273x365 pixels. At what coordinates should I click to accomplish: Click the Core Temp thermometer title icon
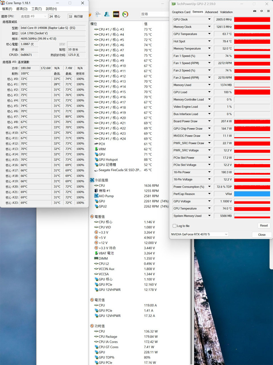coord(3,3)
